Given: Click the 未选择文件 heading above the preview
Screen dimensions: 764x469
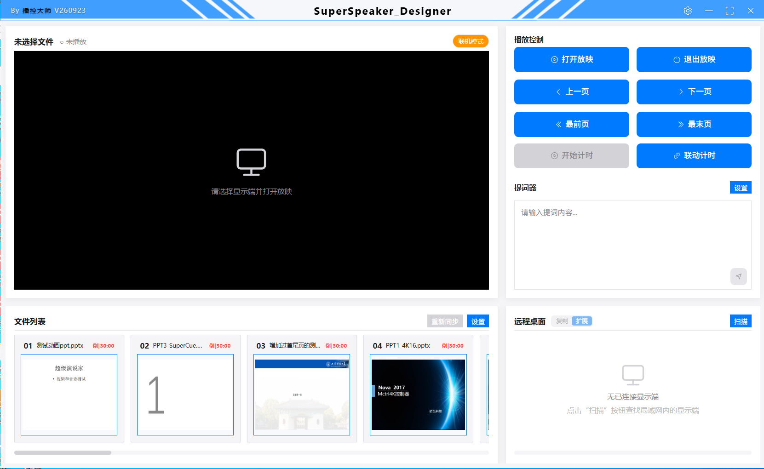Looking at the screenshot, I should [34, 42].
